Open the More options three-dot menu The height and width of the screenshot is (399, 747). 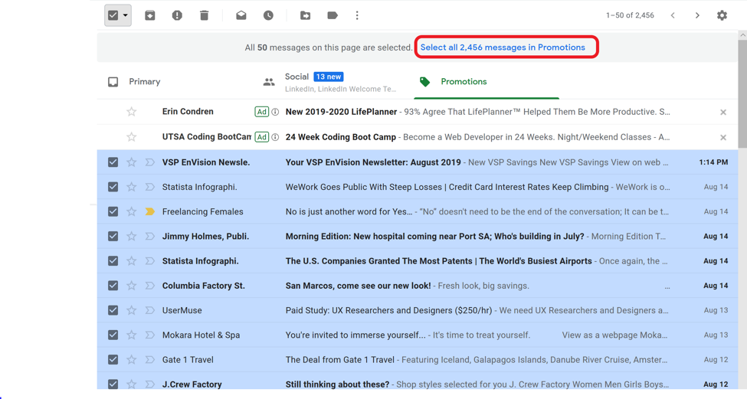click(x=357, y=15)
